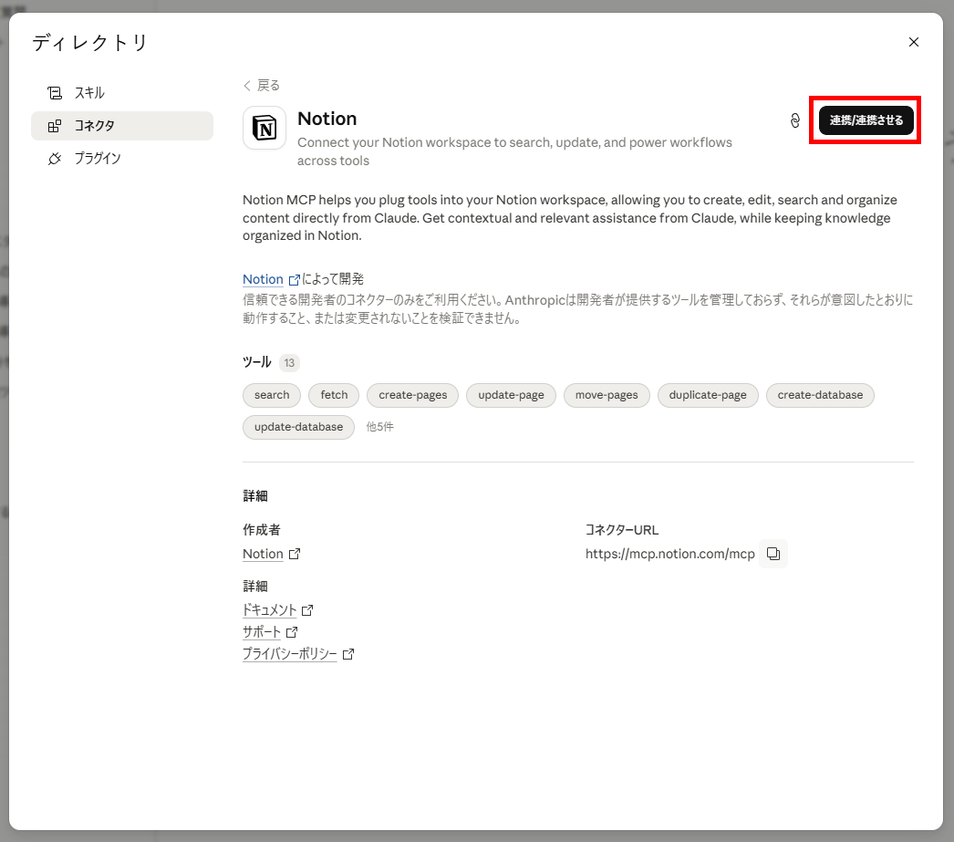The height and width of the screenshot is (842, 954).
Task: Click the Notion logo icon
Action: point(264,128)
